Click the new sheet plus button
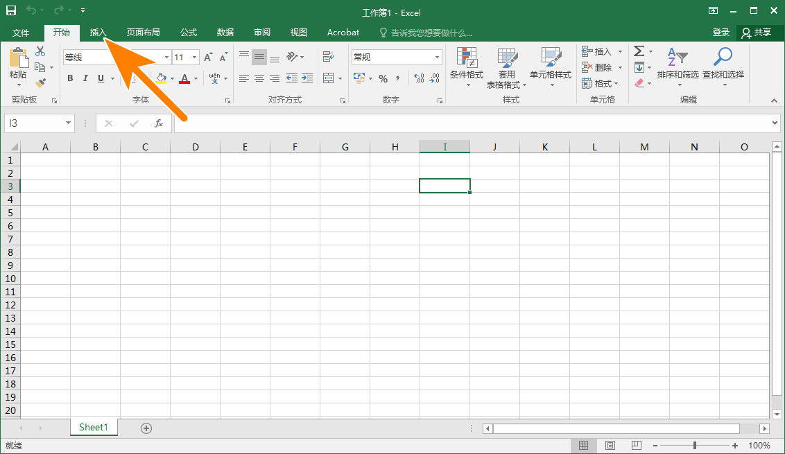Viewport: 785px width, 454px height. [146, 428]
